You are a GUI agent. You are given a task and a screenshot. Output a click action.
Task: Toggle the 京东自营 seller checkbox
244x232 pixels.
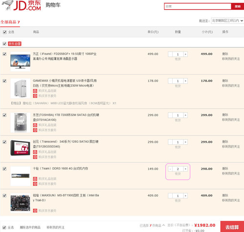pyautogui.click(x=4, y=44)
